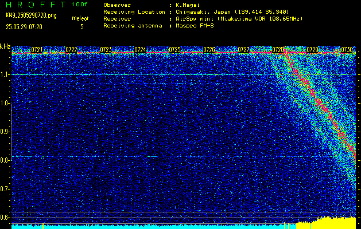Click the meteor count label
This screenshot has width=361, height=229.
80,18
